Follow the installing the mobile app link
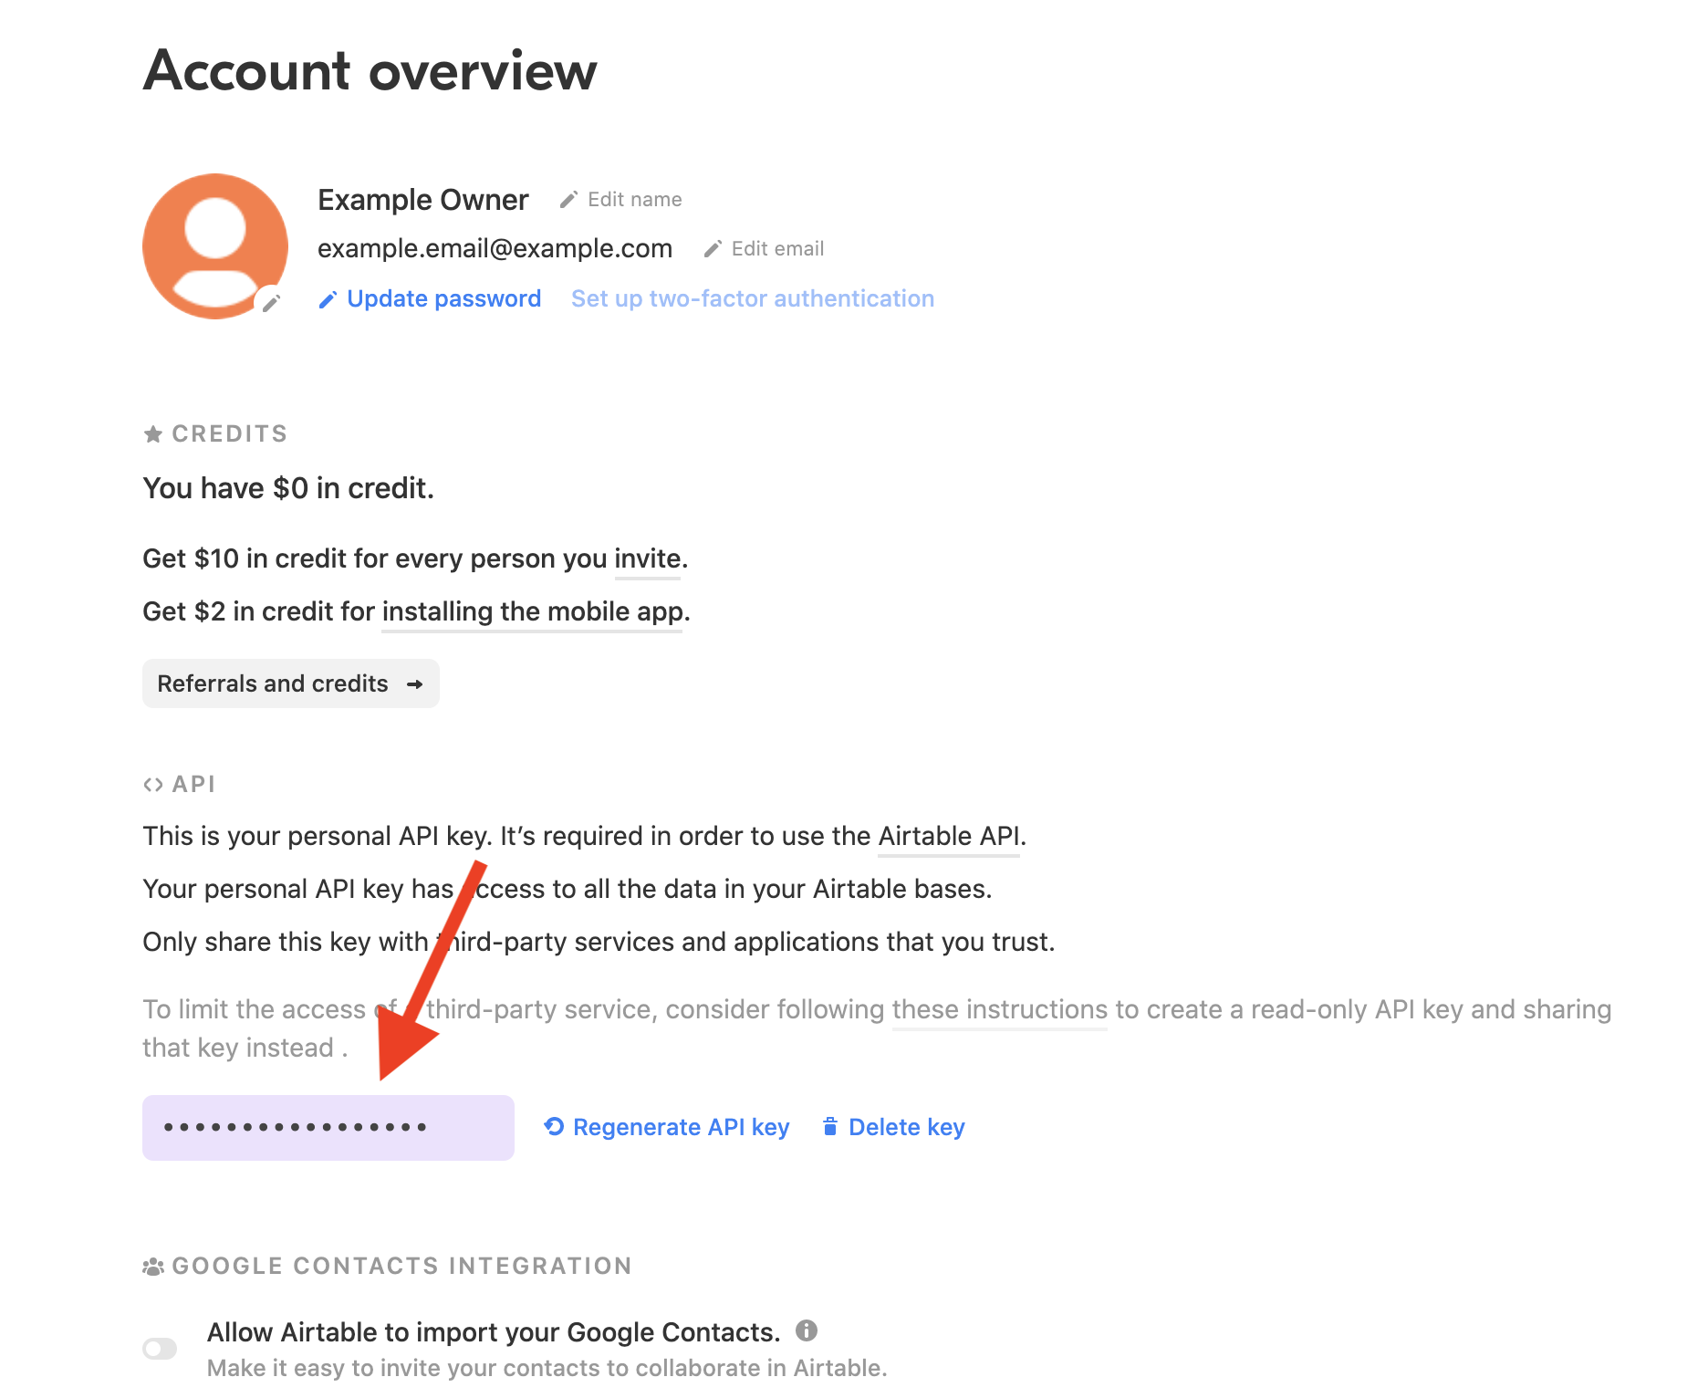1708x1398 pixels. pos(532,611)
